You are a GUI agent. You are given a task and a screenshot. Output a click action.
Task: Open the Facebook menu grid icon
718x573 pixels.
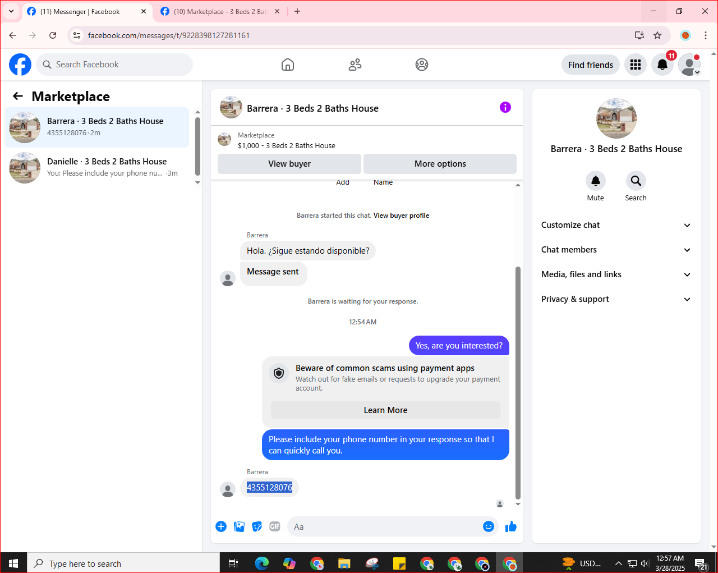point(636,65)
